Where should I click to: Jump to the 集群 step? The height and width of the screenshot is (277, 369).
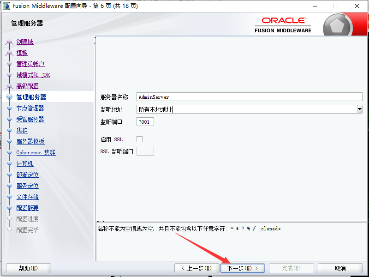(x=22, y=130)
